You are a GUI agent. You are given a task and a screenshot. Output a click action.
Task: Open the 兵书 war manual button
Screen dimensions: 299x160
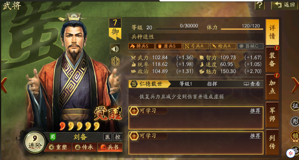[110, 147]
